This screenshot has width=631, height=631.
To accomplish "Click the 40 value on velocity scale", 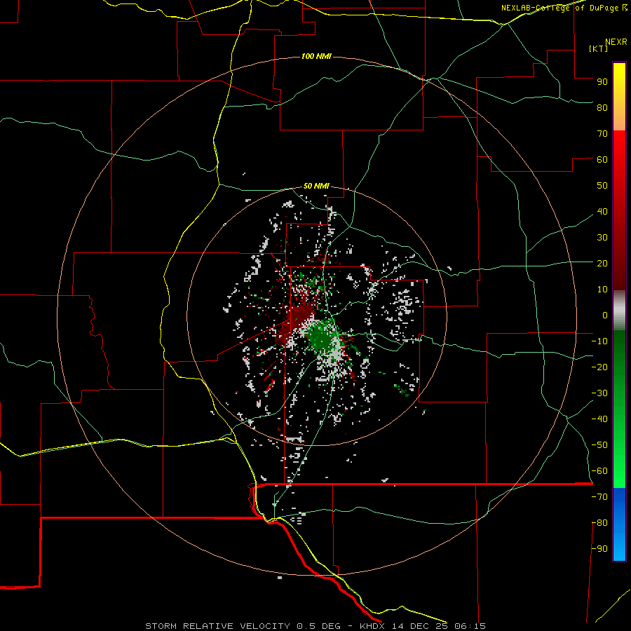I will pyautogui.click(x=602, y=212).
